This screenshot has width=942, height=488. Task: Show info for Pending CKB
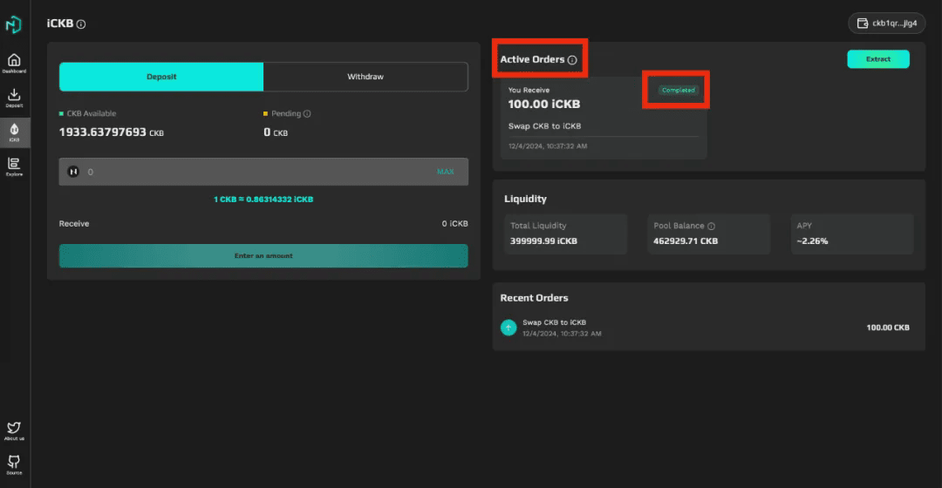coord(307,113)
